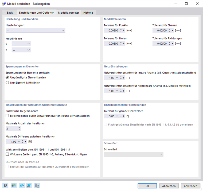This screenshot has height=191, width=203.
Task: Click the Toleranz für gerade Einzelfelder stepper
Action: 121,116
